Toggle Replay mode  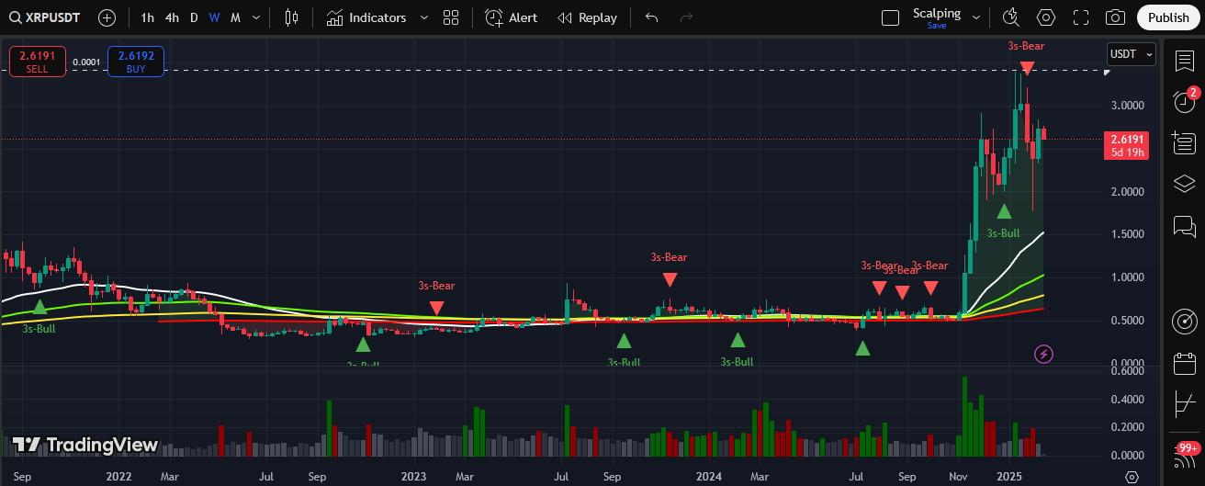tap(588, 17)
